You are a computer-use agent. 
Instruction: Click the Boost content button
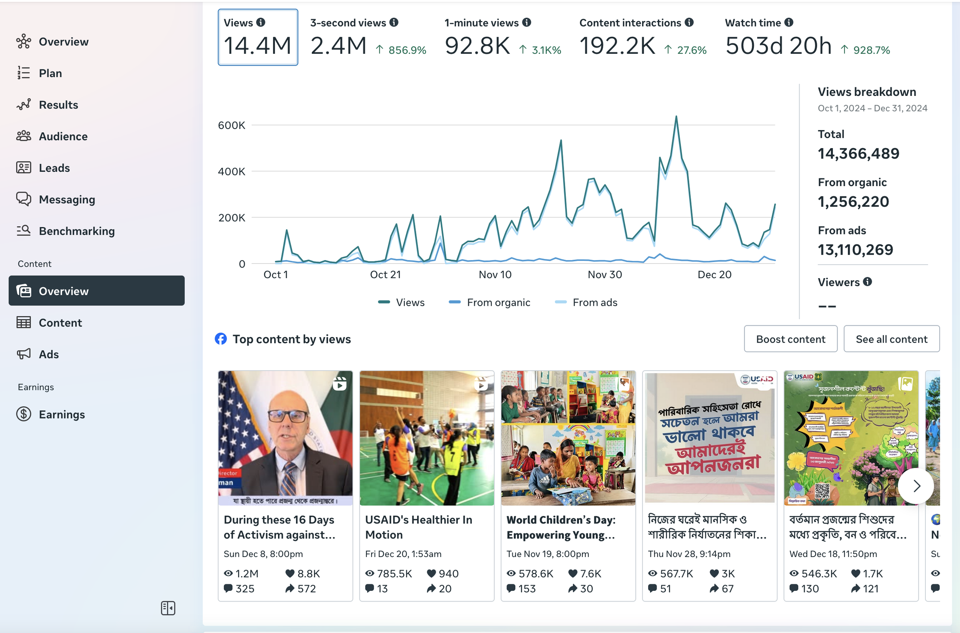790,339
